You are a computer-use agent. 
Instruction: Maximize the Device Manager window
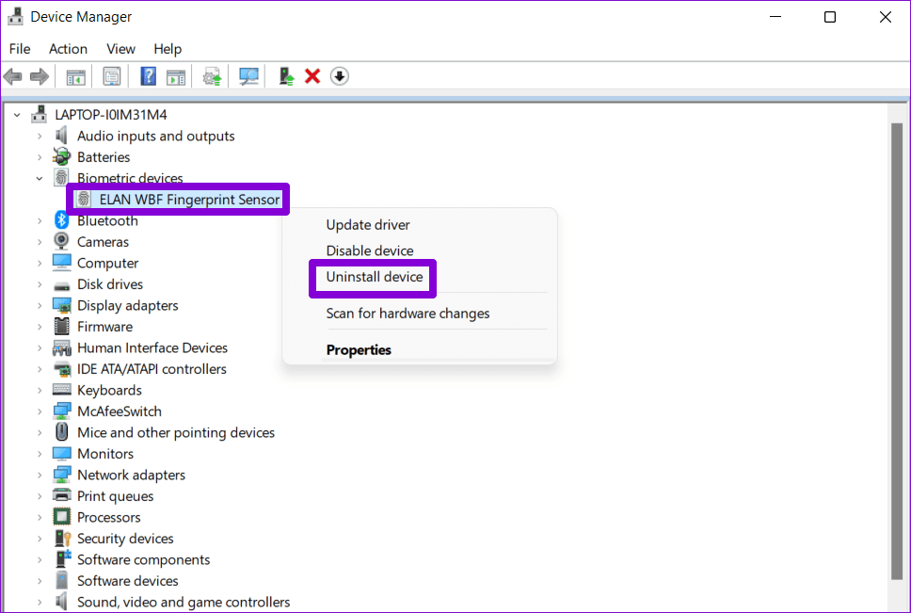830,17
